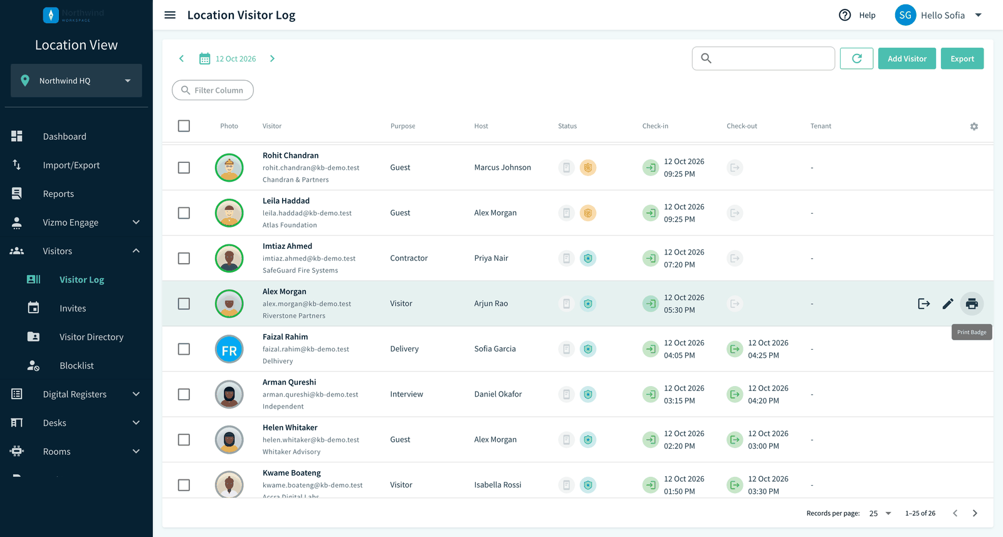Screen dimensions: 1003x537
Task: Check out Alex Morgan via row action icon
Action: click(924, 304)
